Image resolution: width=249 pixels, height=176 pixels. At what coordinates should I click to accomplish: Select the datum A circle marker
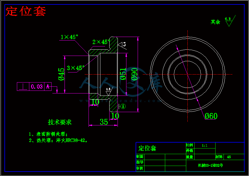123,106
